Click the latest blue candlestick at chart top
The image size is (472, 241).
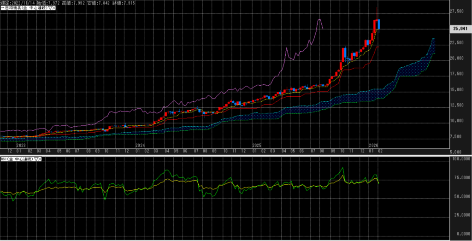coord(379,24)
